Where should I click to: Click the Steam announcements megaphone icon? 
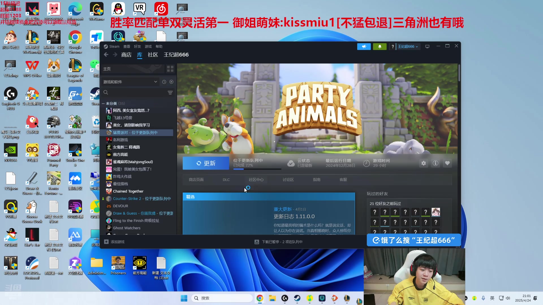364,47
